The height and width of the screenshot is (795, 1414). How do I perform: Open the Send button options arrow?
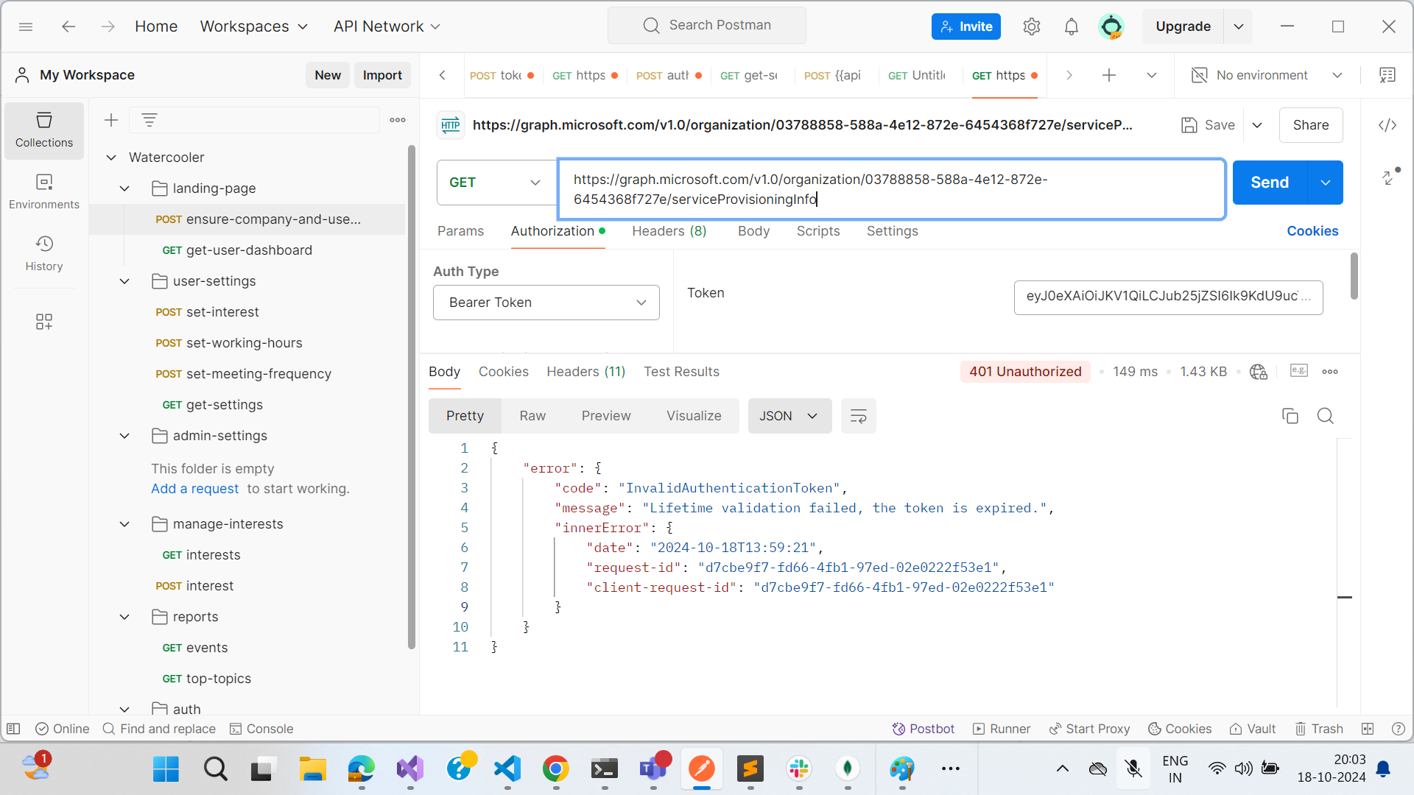pyautogui.click(x=1326, y=183)
